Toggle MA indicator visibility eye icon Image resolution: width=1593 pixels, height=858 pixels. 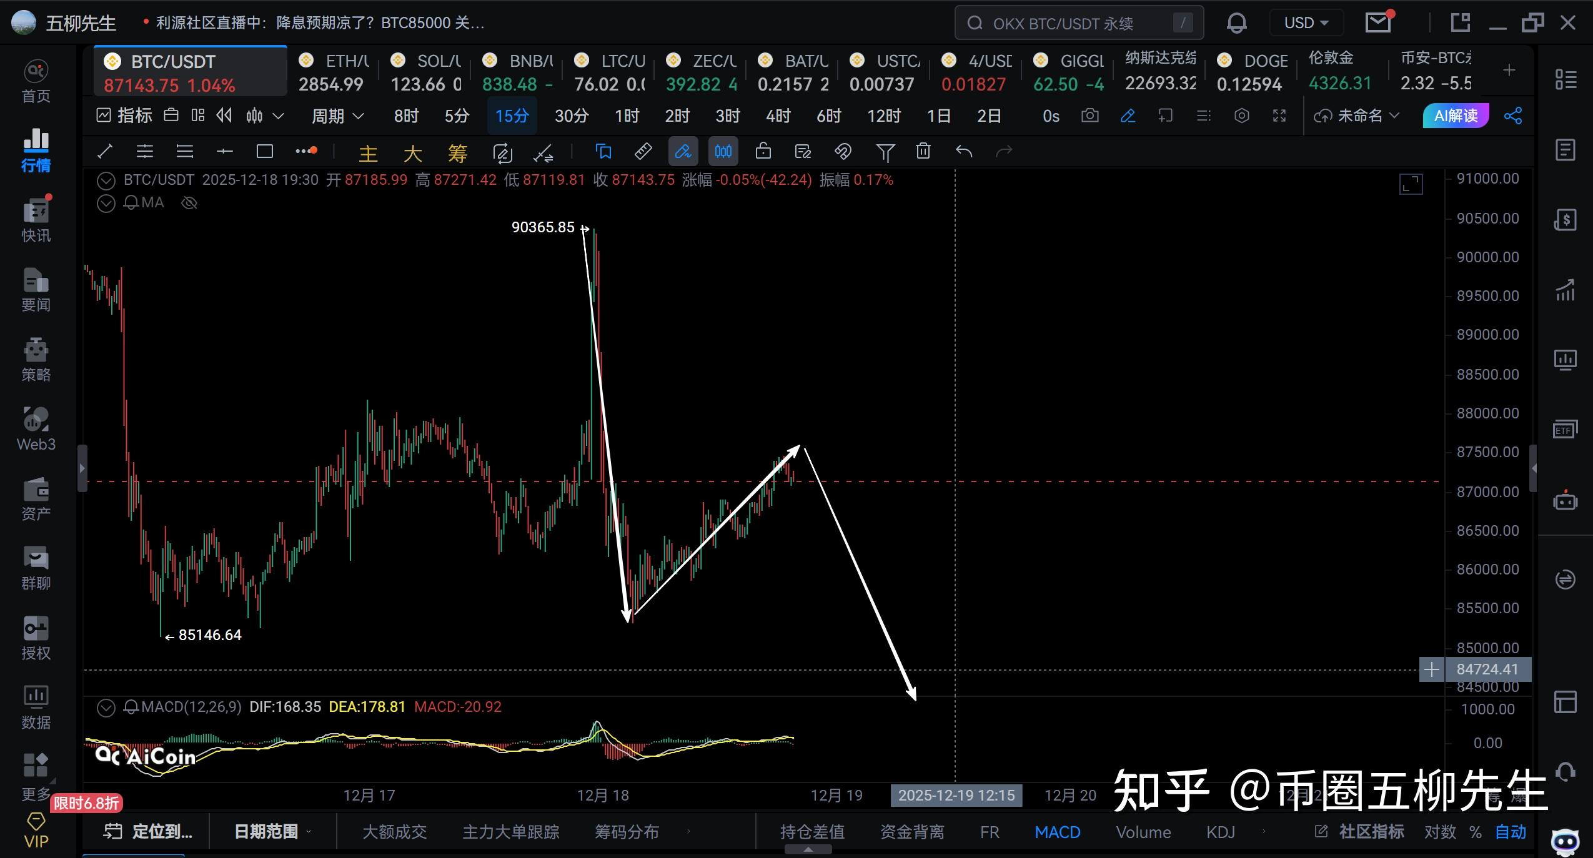click(x=189, y=203)
